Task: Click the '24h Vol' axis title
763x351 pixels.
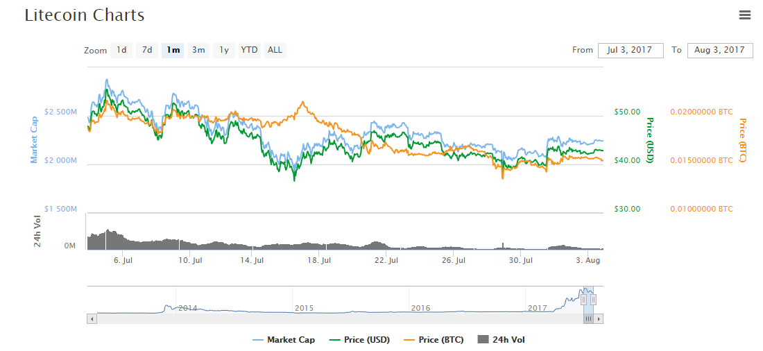Action: click(37, 231)
